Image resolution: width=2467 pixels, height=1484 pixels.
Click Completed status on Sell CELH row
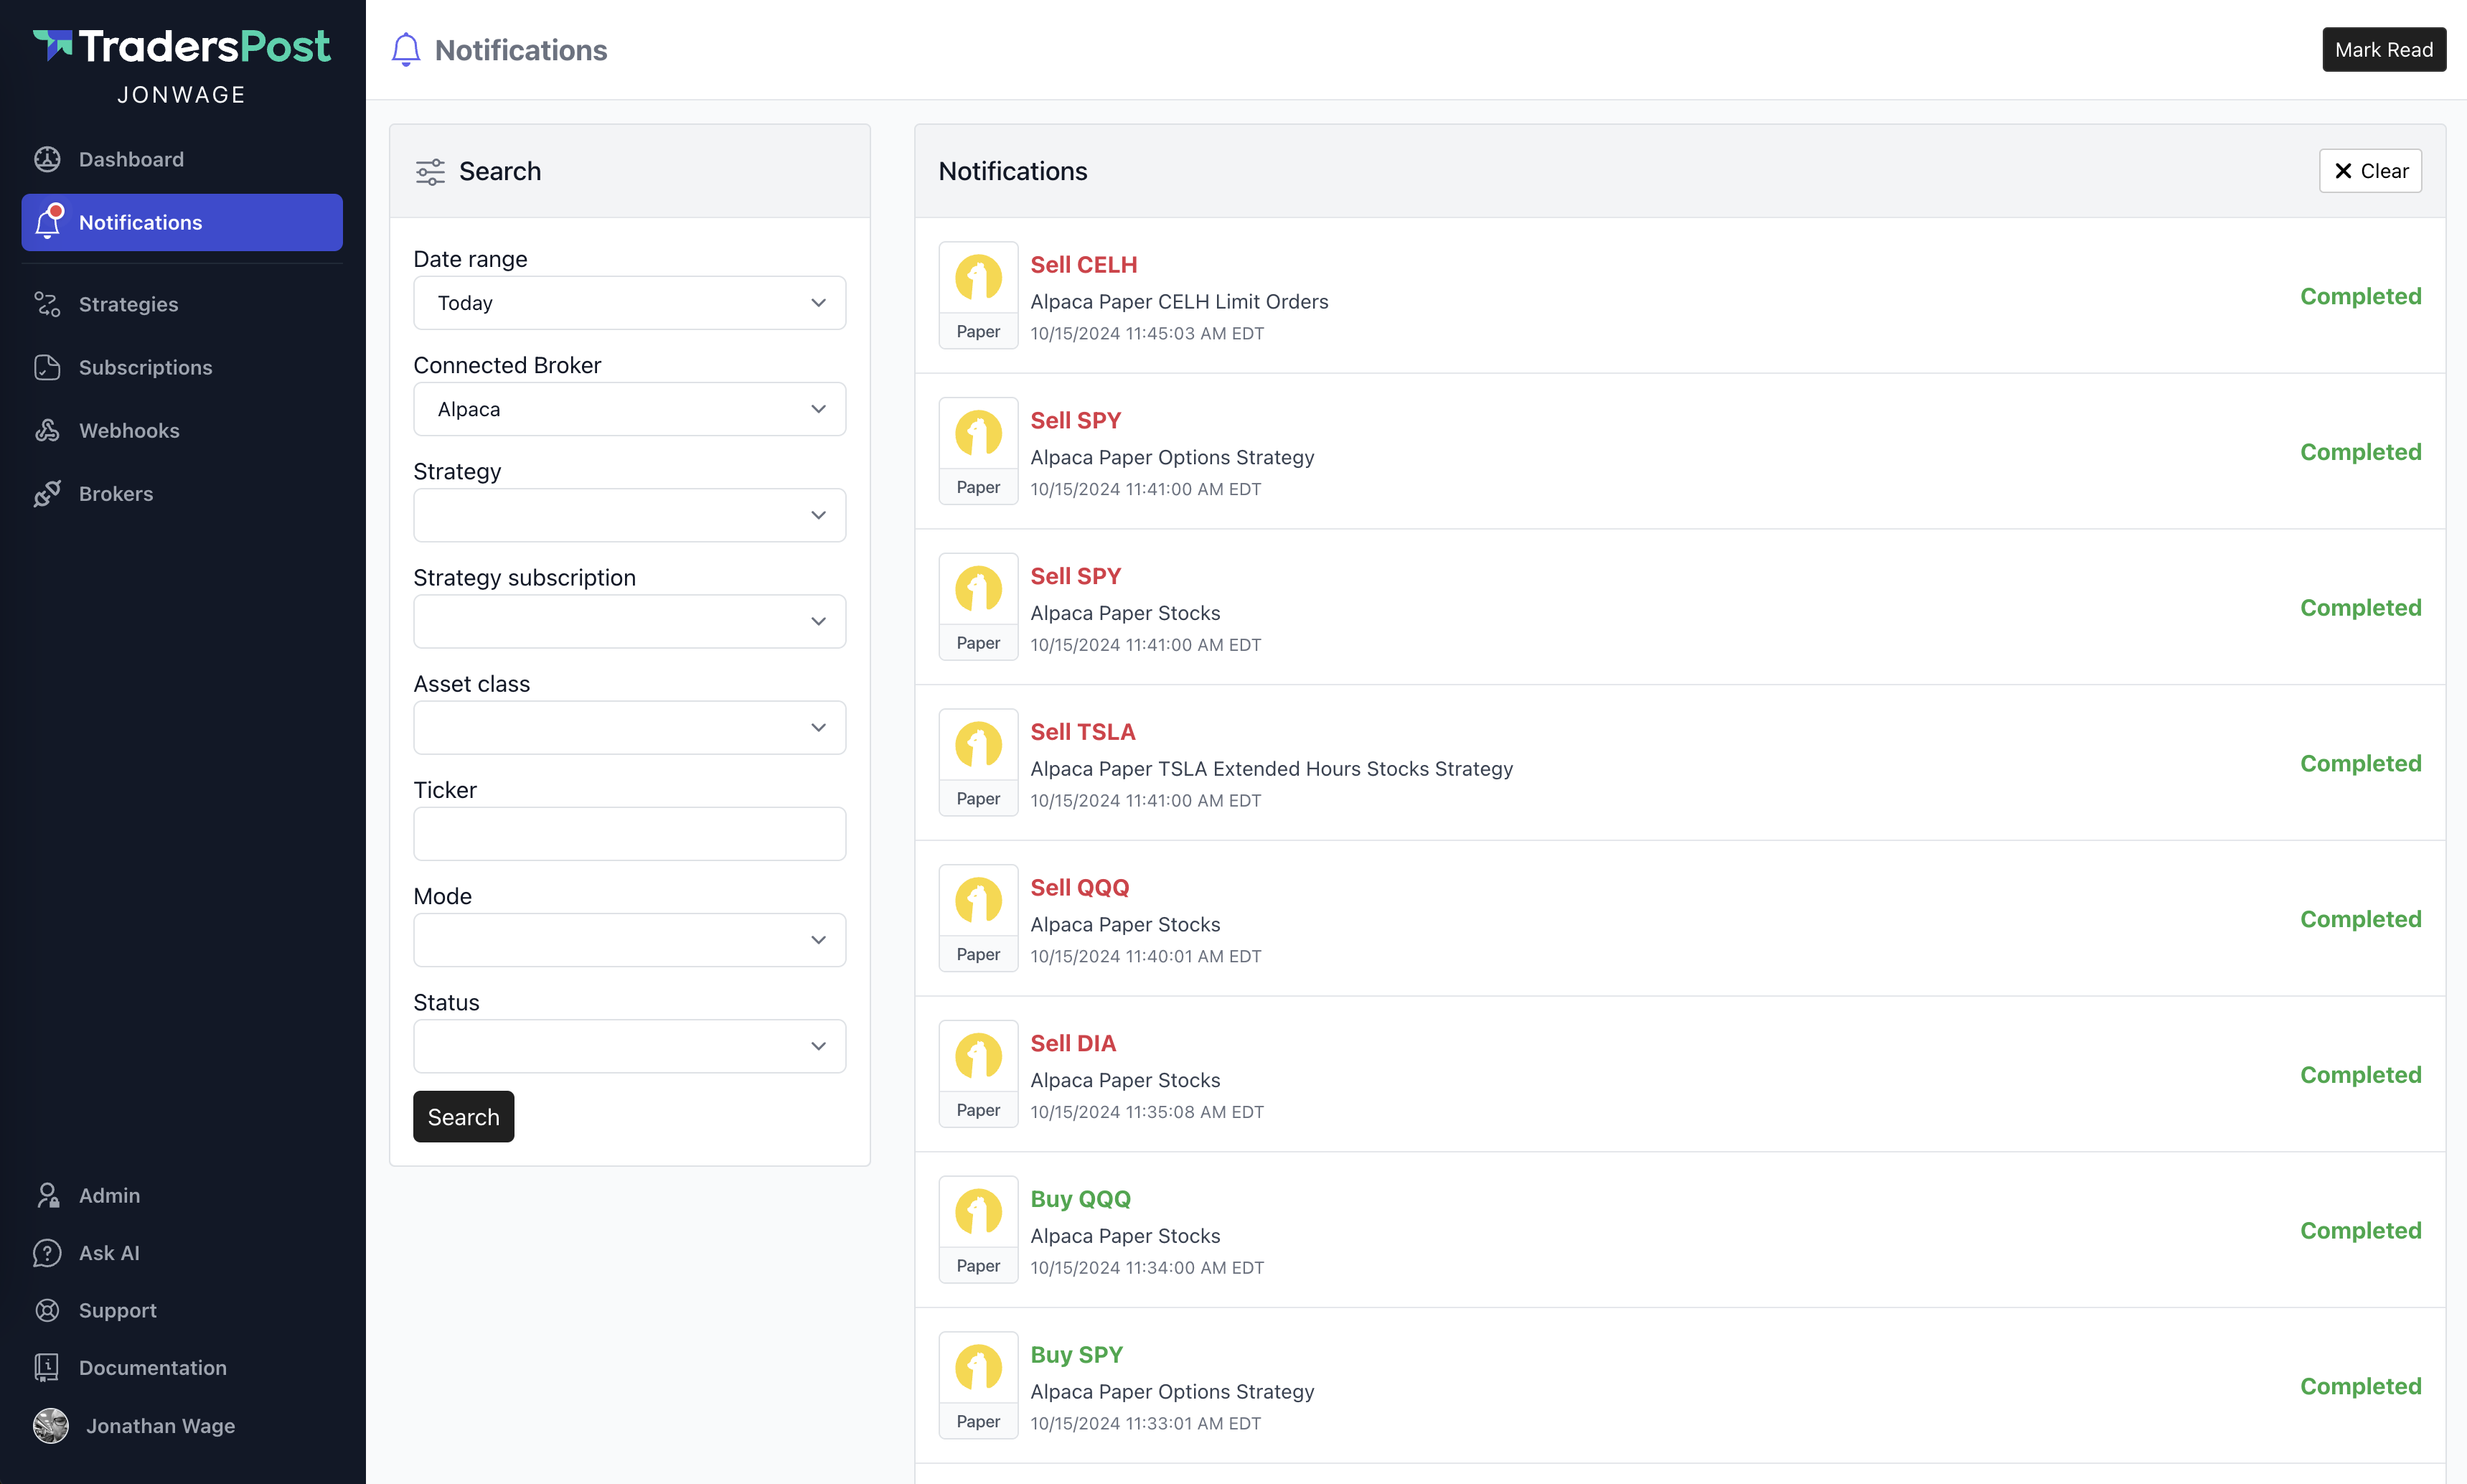tap(2360, 296)
